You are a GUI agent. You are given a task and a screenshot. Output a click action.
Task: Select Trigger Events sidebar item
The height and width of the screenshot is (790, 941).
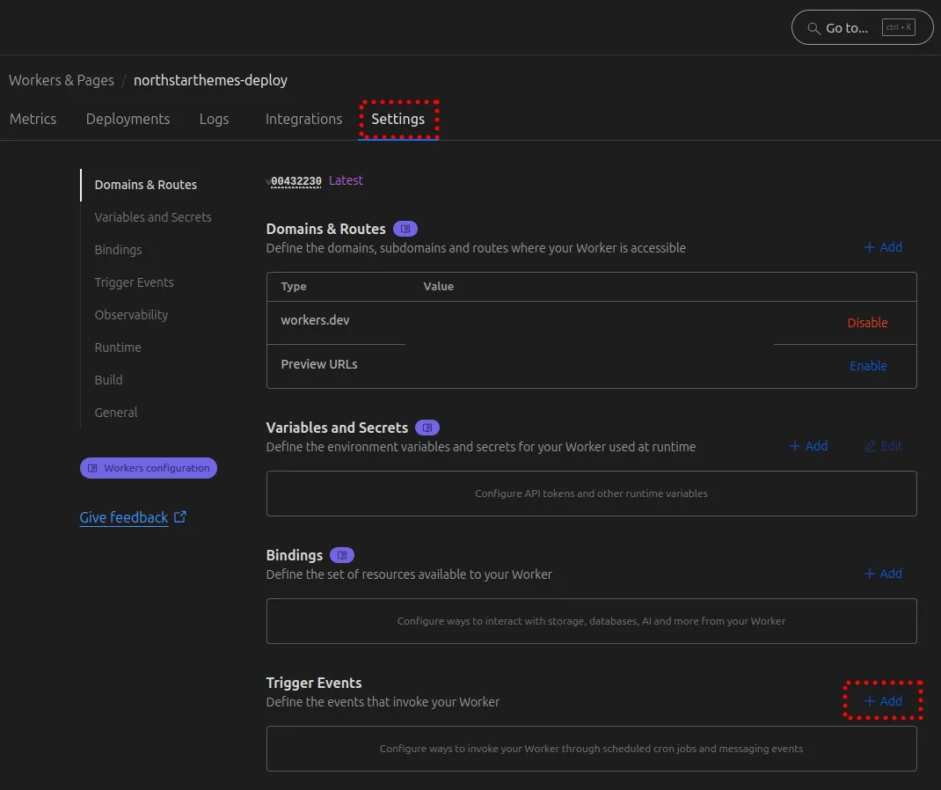(x=134, y=282)
